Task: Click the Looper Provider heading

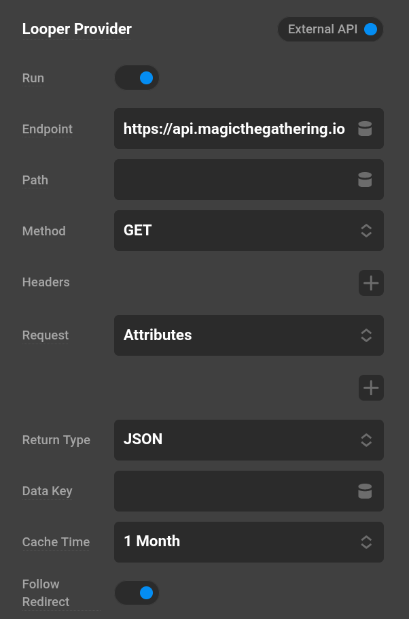Action: pos(77,29)
